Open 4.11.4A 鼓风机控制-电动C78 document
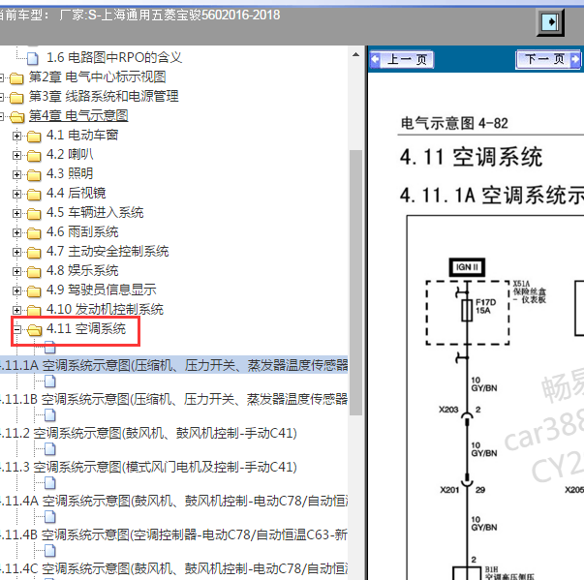584x580 pixels. tap(174, 501)
